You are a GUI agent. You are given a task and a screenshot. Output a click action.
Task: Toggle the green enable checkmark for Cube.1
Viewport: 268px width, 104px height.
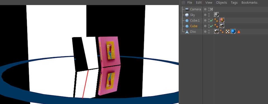212,20
